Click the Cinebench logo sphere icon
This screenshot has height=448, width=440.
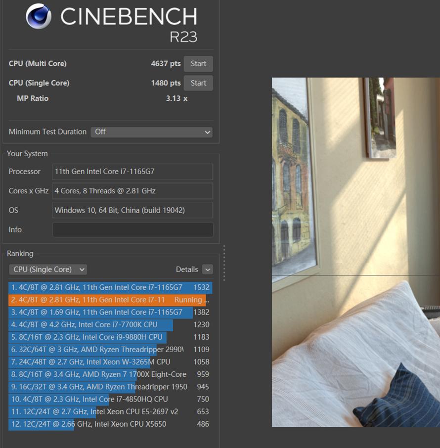coord(39,16)
